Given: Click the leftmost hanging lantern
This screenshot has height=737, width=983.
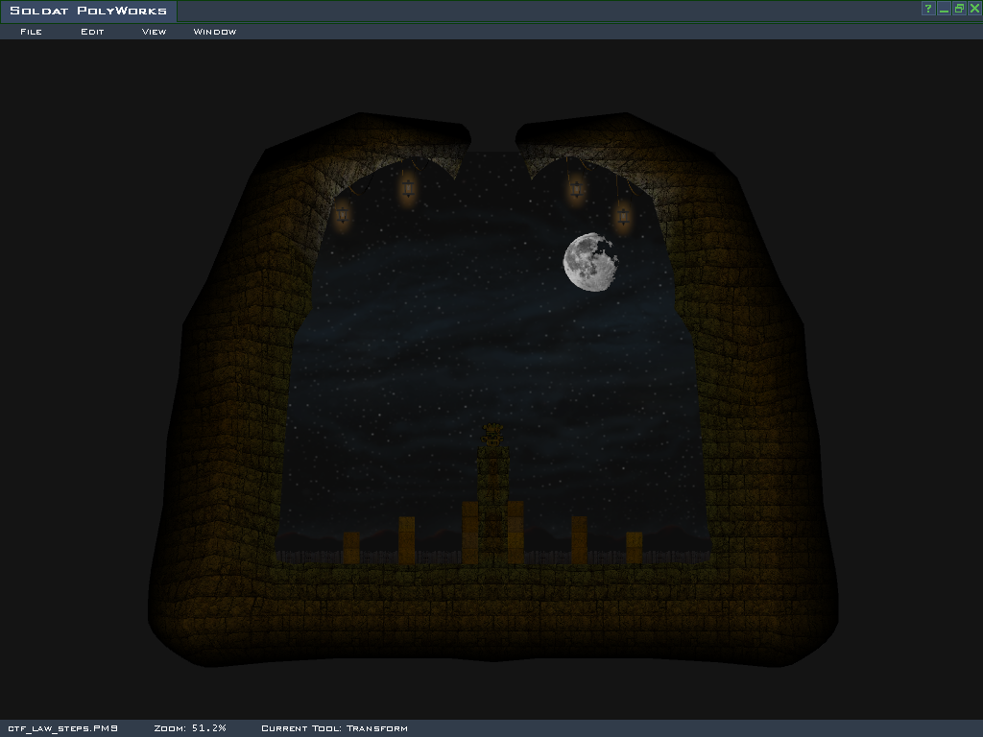Looking at the screenshot, I should 342,214.
